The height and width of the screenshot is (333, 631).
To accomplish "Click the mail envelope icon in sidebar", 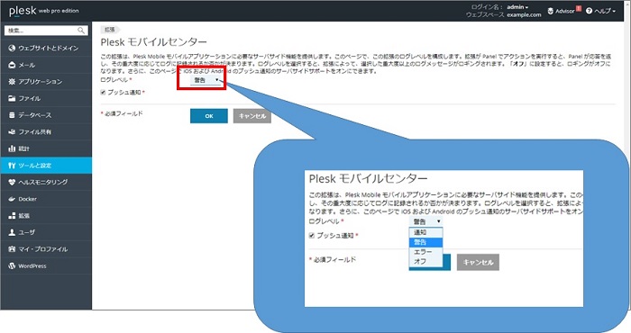I will (x=12, y=65).
